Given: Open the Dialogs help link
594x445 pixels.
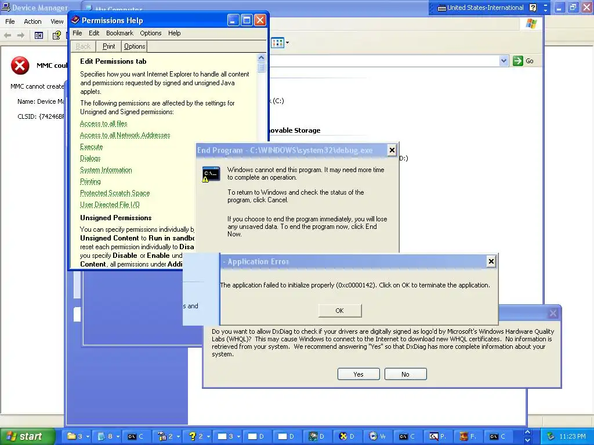Looking at the screenshot, I should tap(90, 158).
